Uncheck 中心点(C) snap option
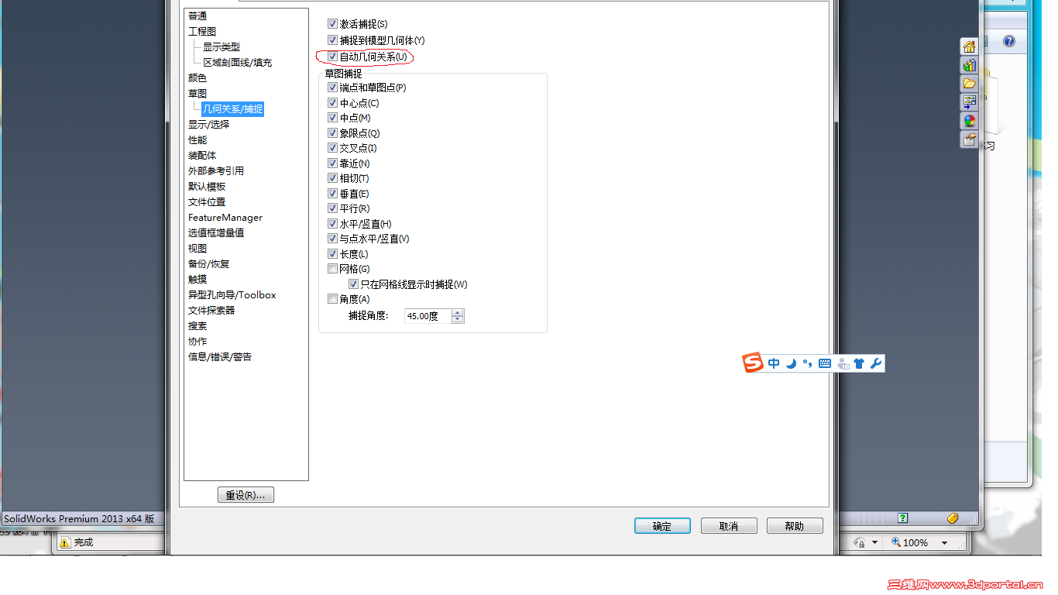The image size is (1058, 595). click(333, 103)
